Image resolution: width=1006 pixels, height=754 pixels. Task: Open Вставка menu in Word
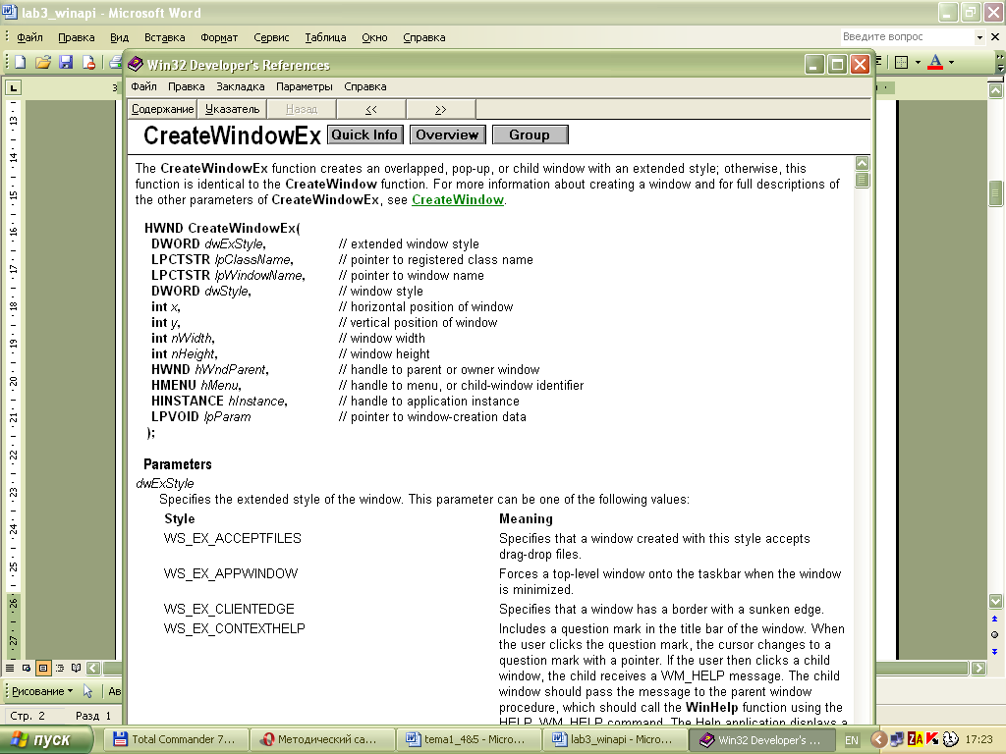click(164, 37)
